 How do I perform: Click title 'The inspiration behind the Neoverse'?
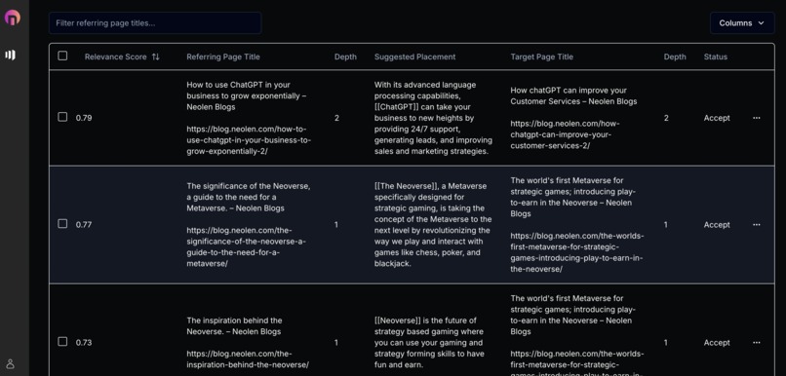(234, 325)
